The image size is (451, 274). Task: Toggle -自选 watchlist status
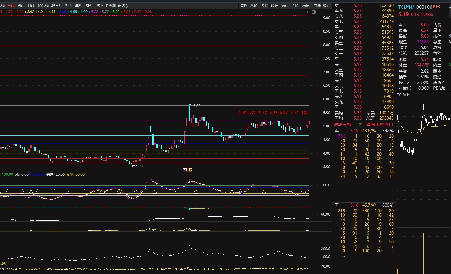point(317,6)
